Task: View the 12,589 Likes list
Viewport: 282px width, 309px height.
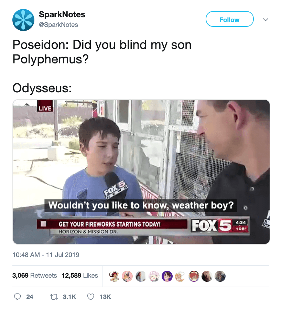Action: click(x=80, y=275)
